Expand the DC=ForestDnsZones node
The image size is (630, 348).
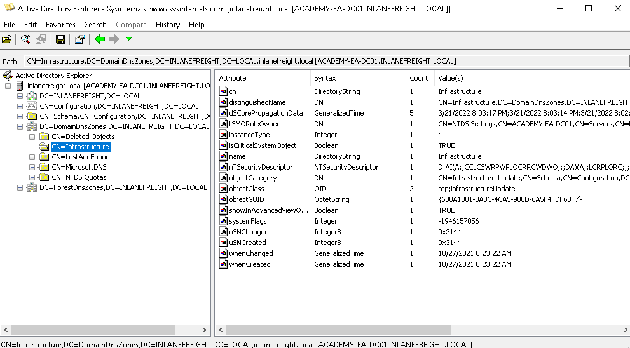20,187
